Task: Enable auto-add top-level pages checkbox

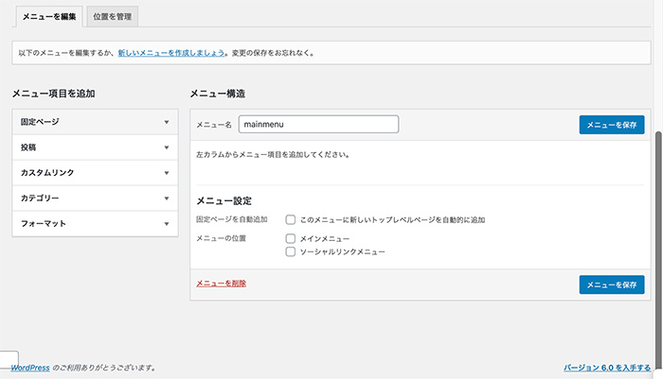Action: pyautogui.click(x=291, y=219)
